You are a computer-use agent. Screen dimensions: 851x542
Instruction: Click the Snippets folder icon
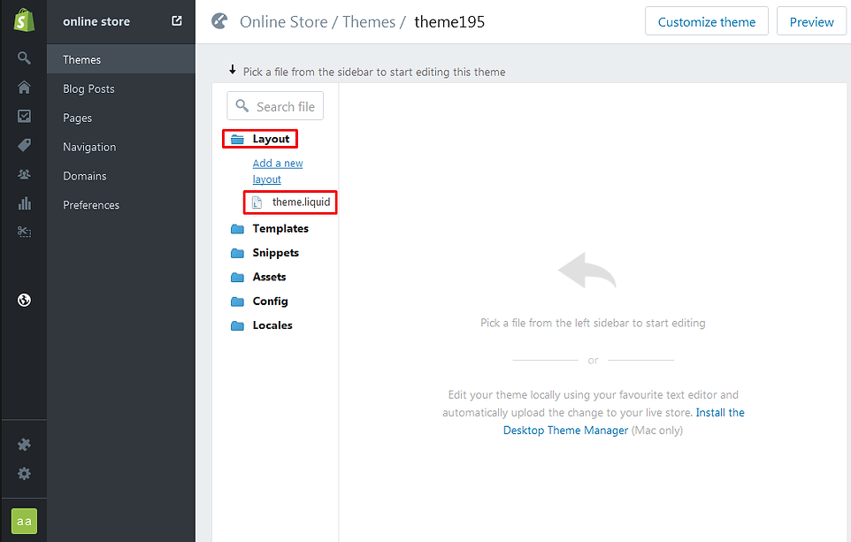tap(237, 254)
